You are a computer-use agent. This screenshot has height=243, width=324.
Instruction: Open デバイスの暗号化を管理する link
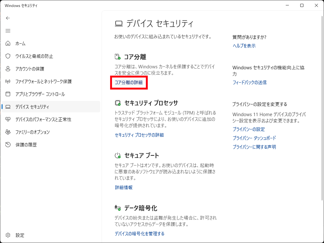(x=140, y=234)
